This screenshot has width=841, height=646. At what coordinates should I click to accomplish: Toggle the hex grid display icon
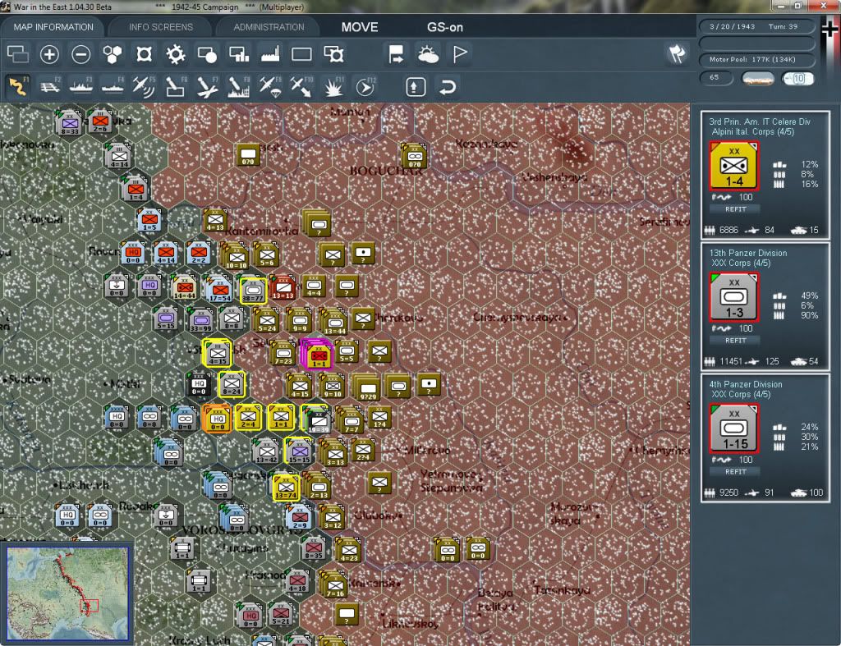tap(113, 54)
